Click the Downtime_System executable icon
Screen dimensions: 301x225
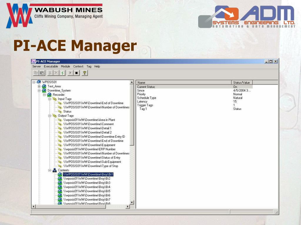pos(44,91)
